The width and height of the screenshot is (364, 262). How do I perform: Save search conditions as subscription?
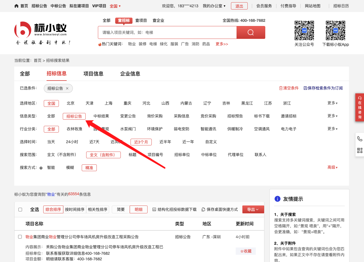coord(323,88)
